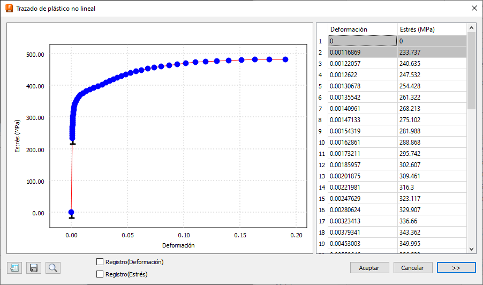Click the >> expand button

click(456, 268)
